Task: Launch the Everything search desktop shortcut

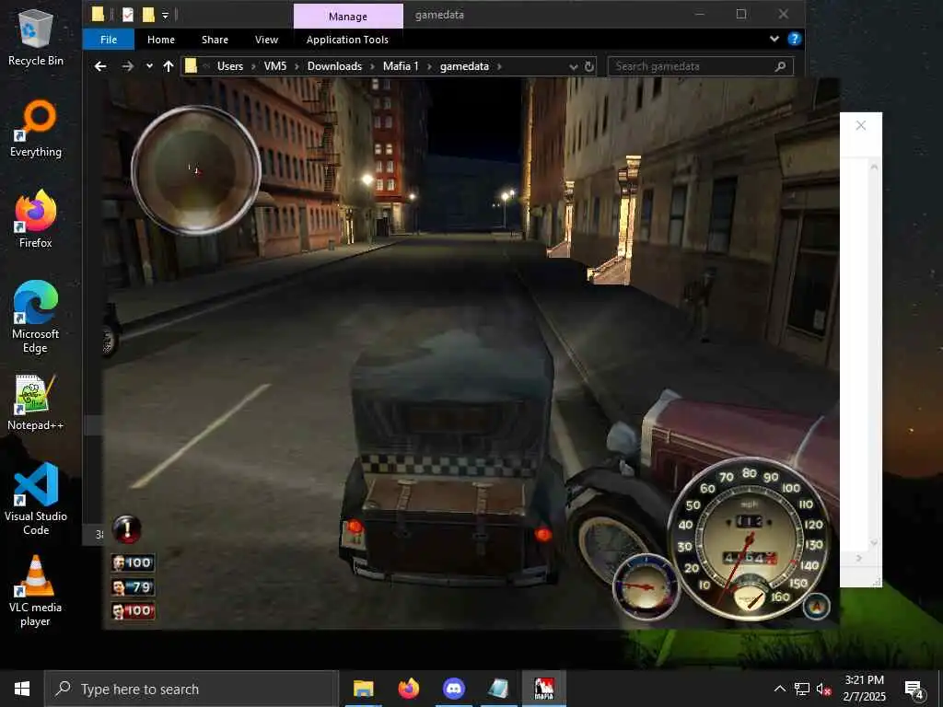Action: [x=36, y=129]
